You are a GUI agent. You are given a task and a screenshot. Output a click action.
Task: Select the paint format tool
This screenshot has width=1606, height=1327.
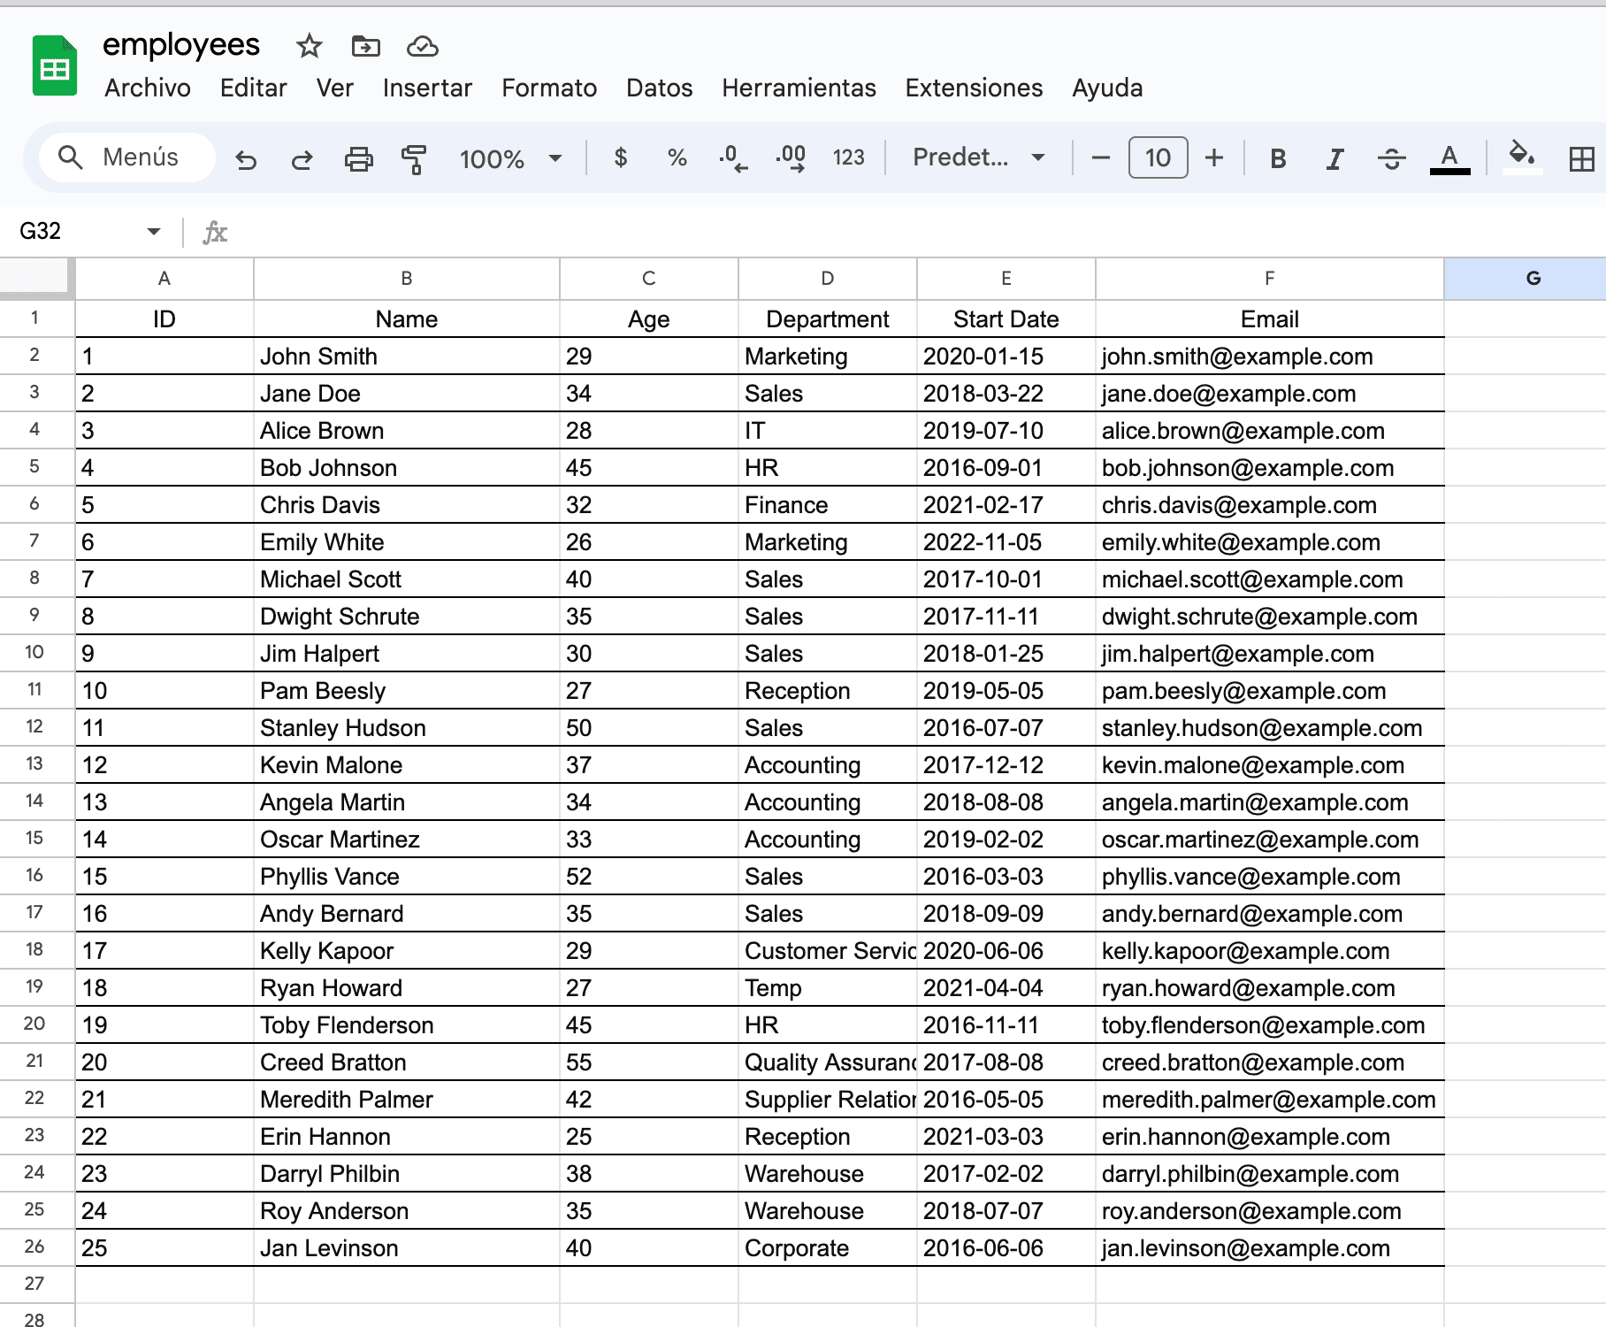(414, 158)
